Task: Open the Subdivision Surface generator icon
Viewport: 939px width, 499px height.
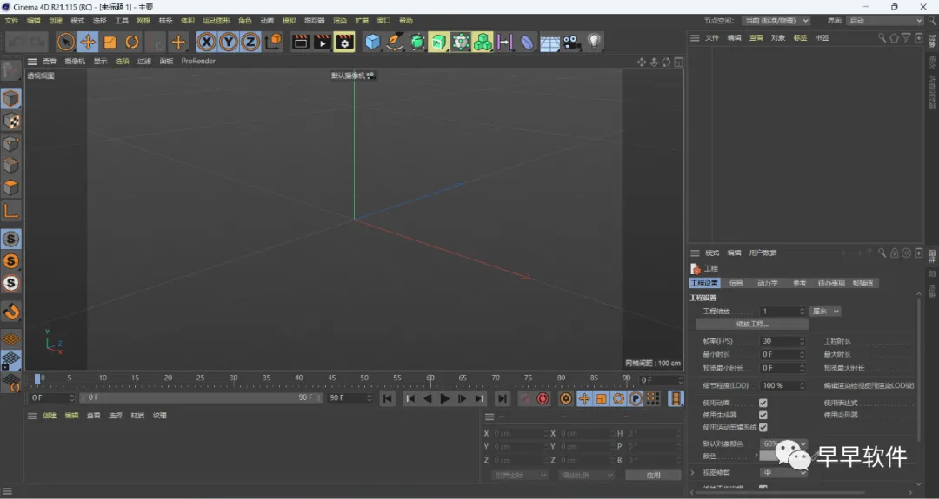Action: point(416,42)
